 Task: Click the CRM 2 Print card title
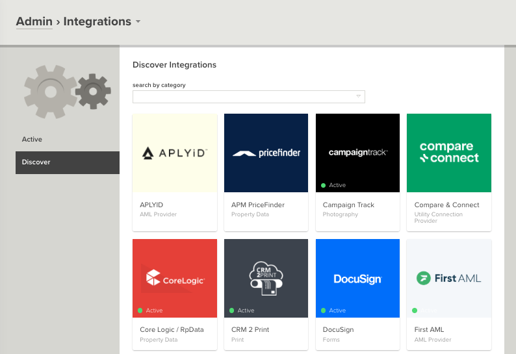click(250, 330)
